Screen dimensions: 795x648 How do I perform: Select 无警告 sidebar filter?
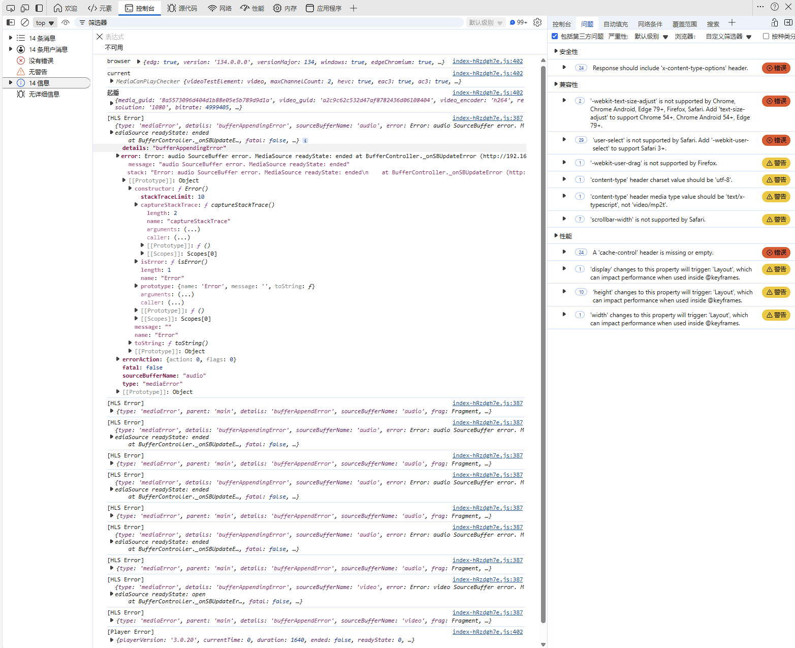[38, 72]
